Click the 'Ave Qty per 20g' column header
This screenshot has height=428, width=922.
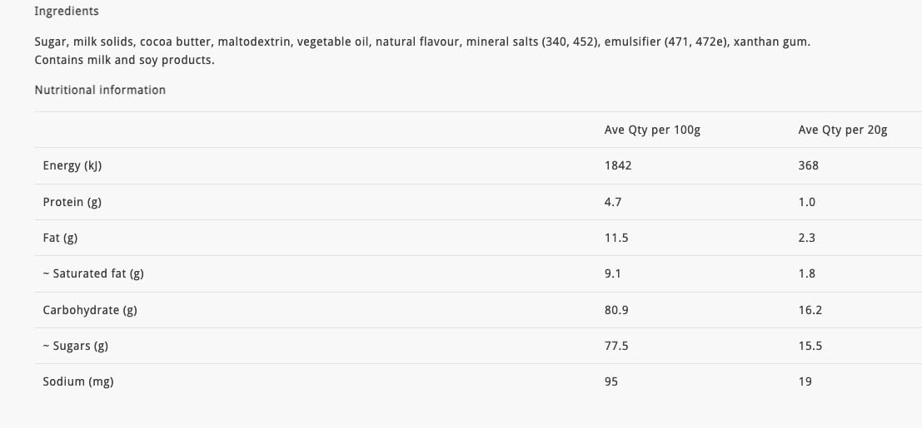(842, 130)
